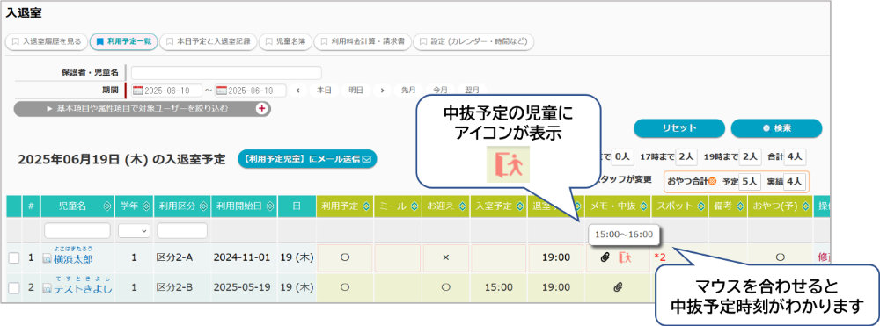Viewport: 880px width, 326px height.
Task: Sort by 利用予定 column
Action: [365, 206]
